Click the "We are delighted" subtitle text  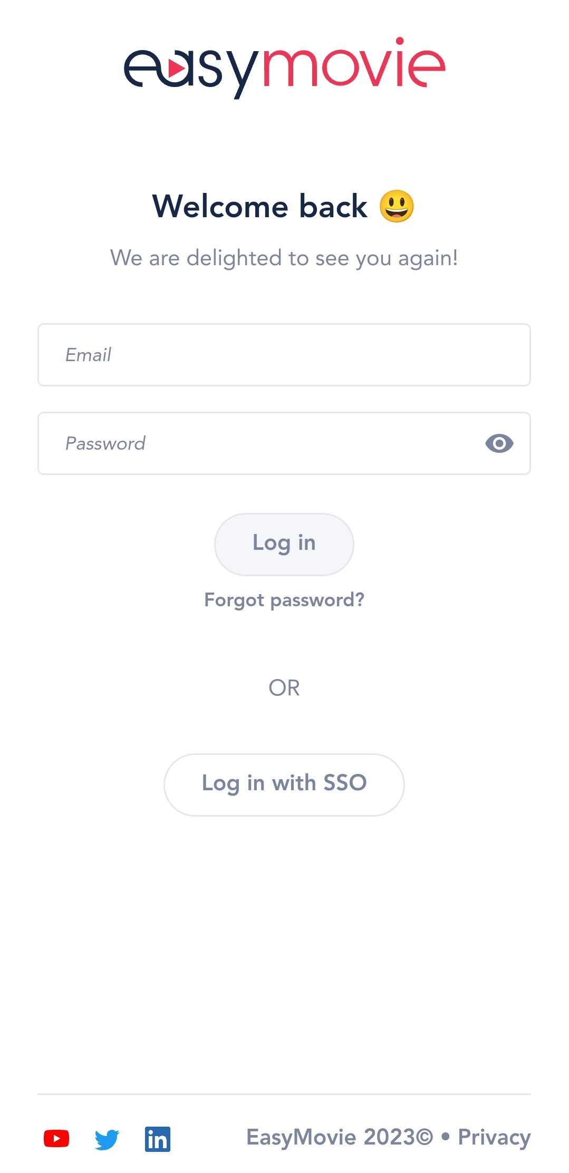pyautogui.click(x=284, y=258)
